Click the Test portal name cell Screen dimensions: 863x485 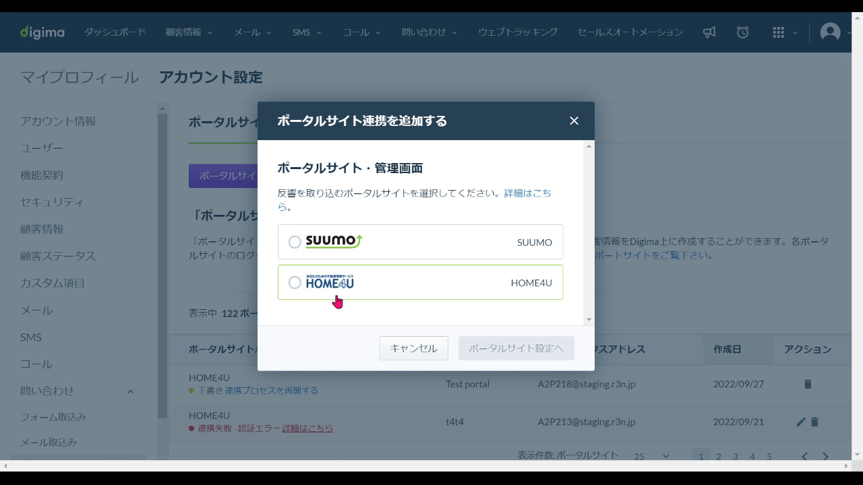tap(467, 384)
